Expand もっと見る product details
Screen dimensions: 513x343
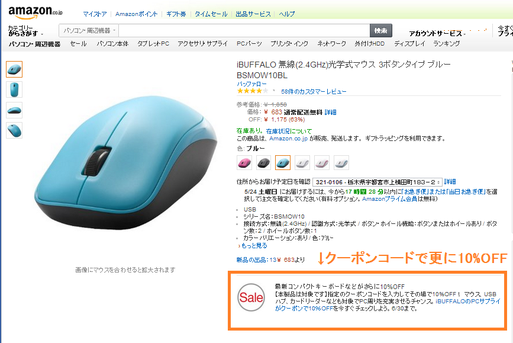pos(252,245)
